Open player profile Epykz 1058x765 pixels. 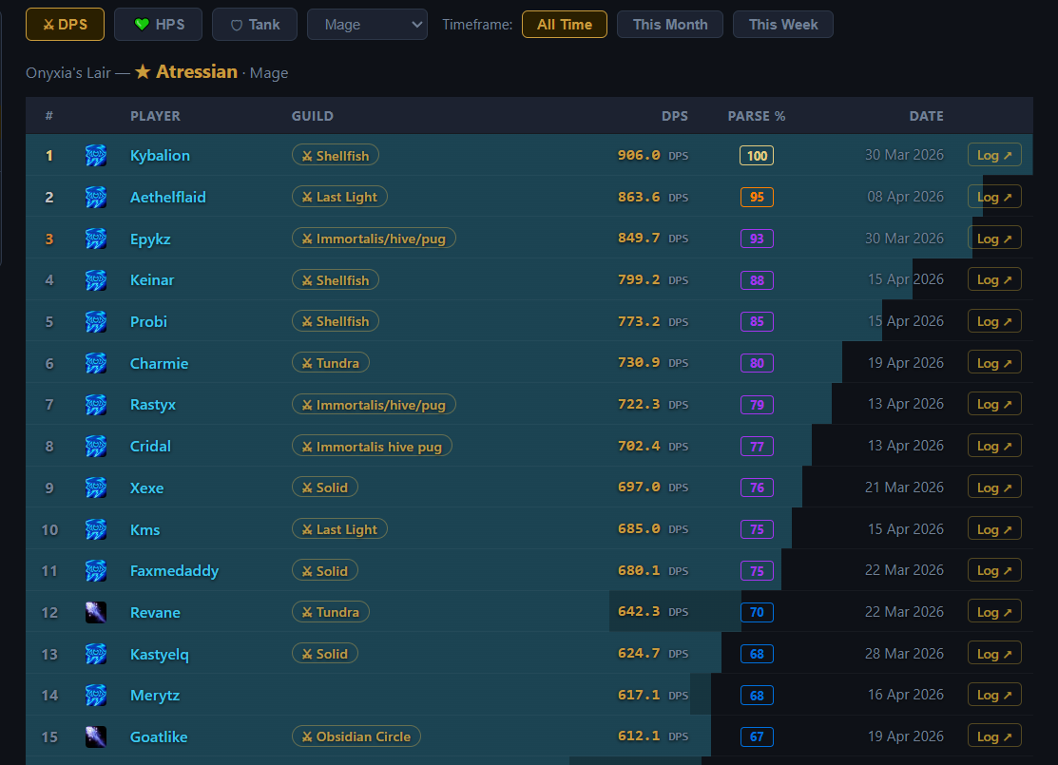tap(150, 239)
